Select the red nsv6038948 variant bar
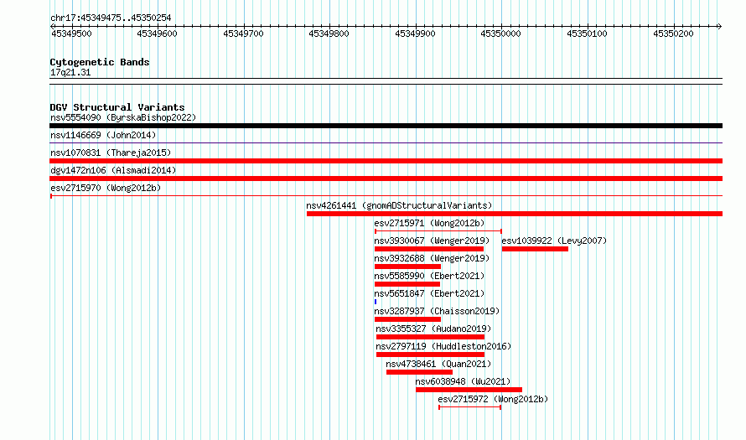The image size is (746, 440). (469, 390)
